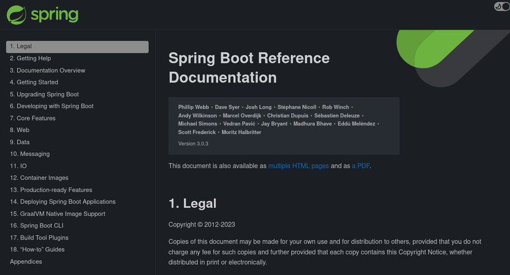Screen dimensions: 510x275
Task: Navigate to "5. Upgrading Spring Boot"
Action: (44, 94)
